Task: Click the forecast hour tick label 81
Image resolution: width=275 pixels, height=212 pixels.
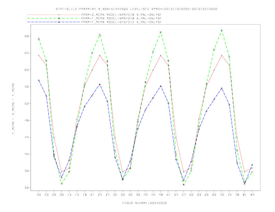Action: (245, 195)
